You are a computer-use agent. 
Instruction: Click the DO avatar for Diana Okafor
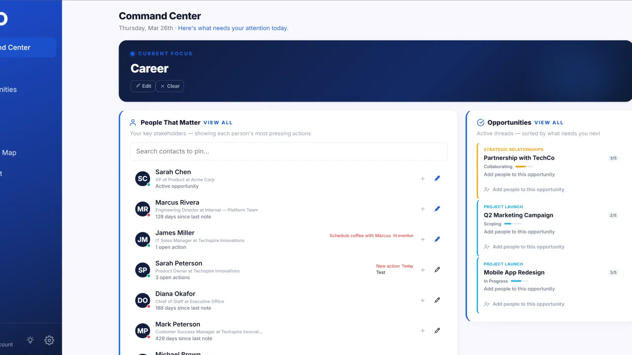click(x=143, y=300)
